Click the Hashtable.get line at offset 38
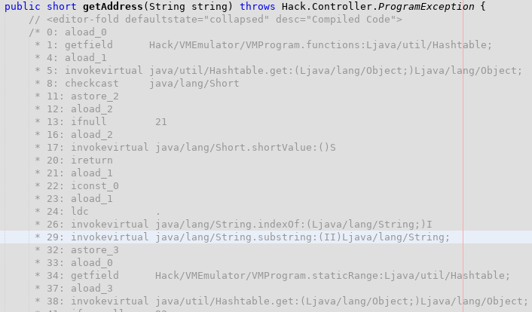 281,301
